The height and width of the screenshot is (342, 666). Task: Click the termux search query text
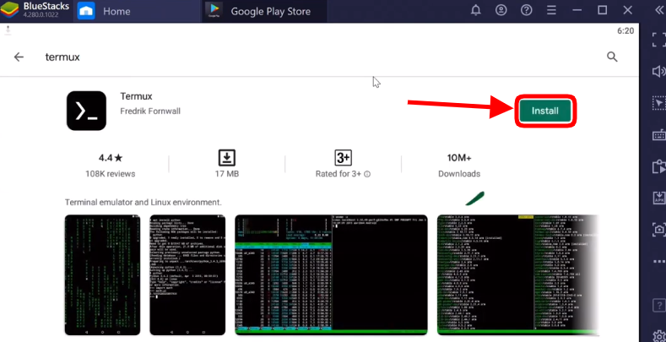62,57
